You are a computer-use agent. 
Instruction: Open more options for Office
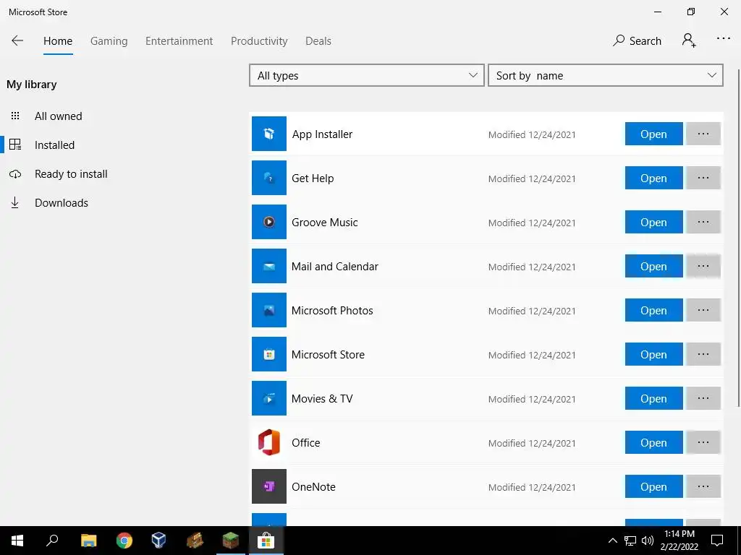pyautogui.click(x=703, y=442)
